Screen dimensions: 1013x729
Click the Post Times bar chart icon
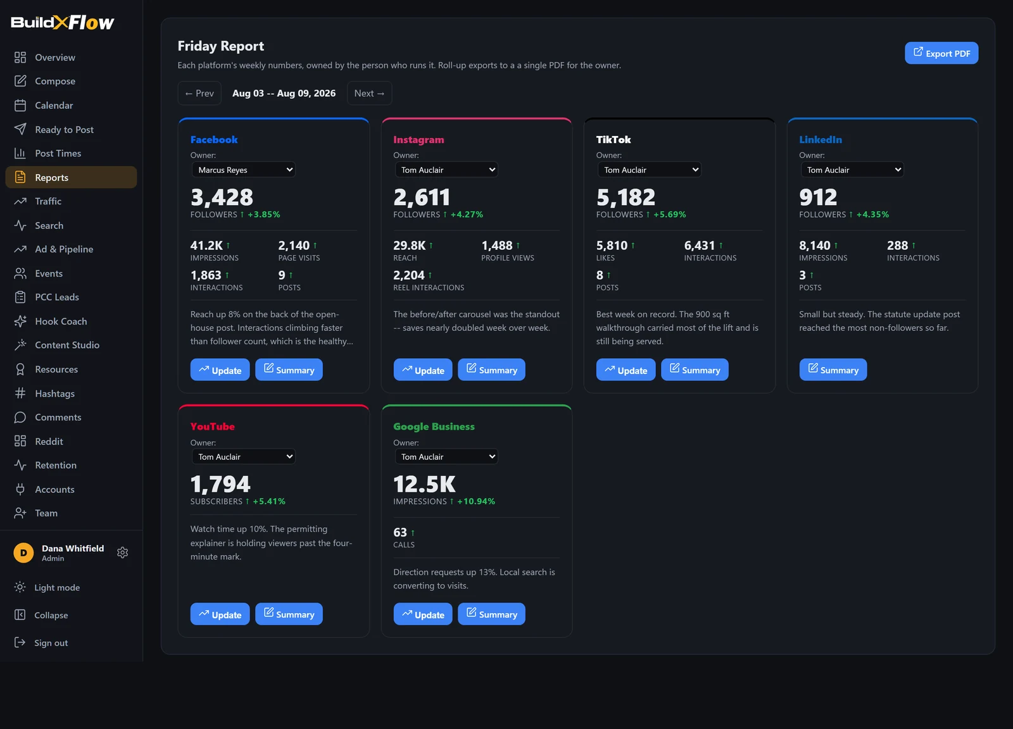tap(20, 153)
